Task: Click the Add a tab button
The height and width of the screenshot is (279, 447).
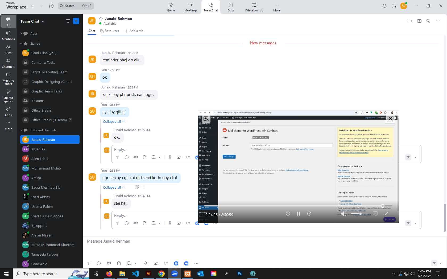Action: click(134, 31)
